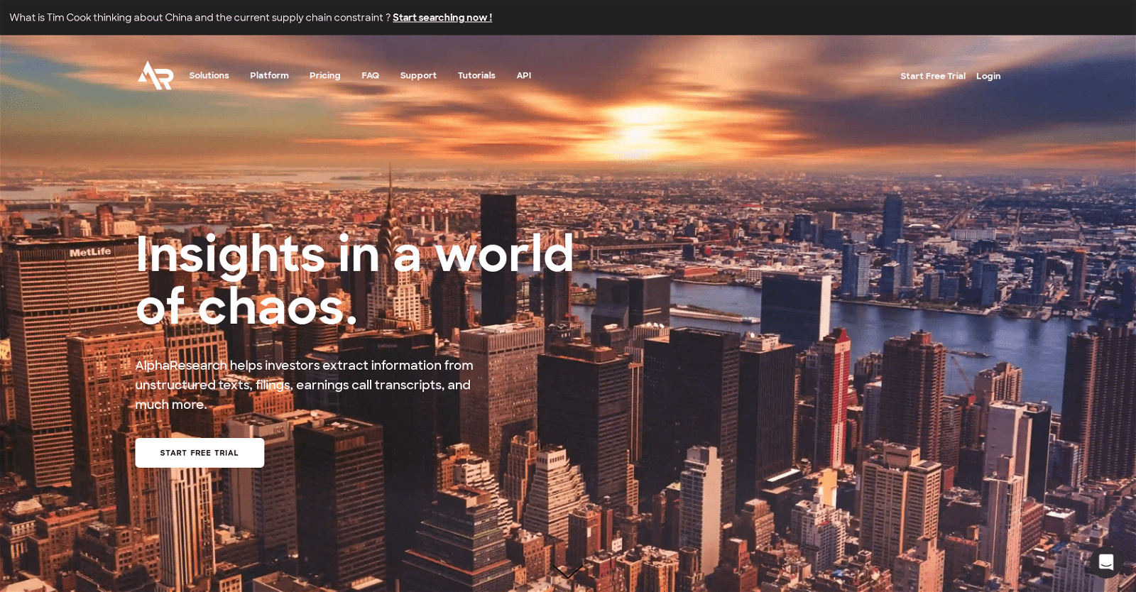
Task: Open the Solutions menu
Action: click(x=209, y=75)
